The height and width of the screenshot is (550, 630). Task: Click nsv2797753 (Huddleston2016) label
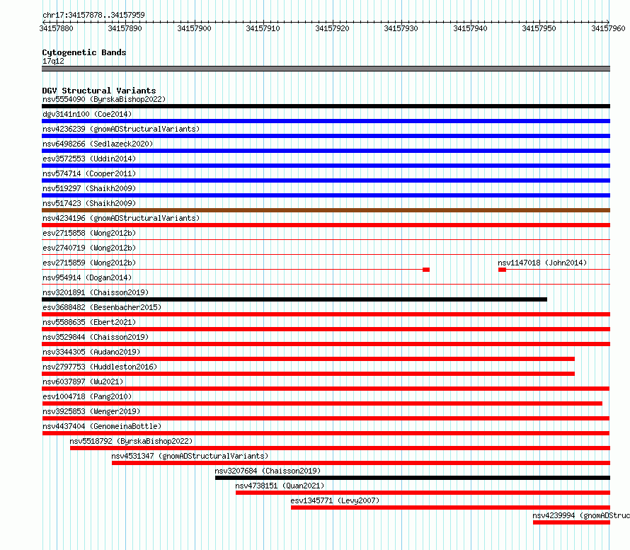100,367
